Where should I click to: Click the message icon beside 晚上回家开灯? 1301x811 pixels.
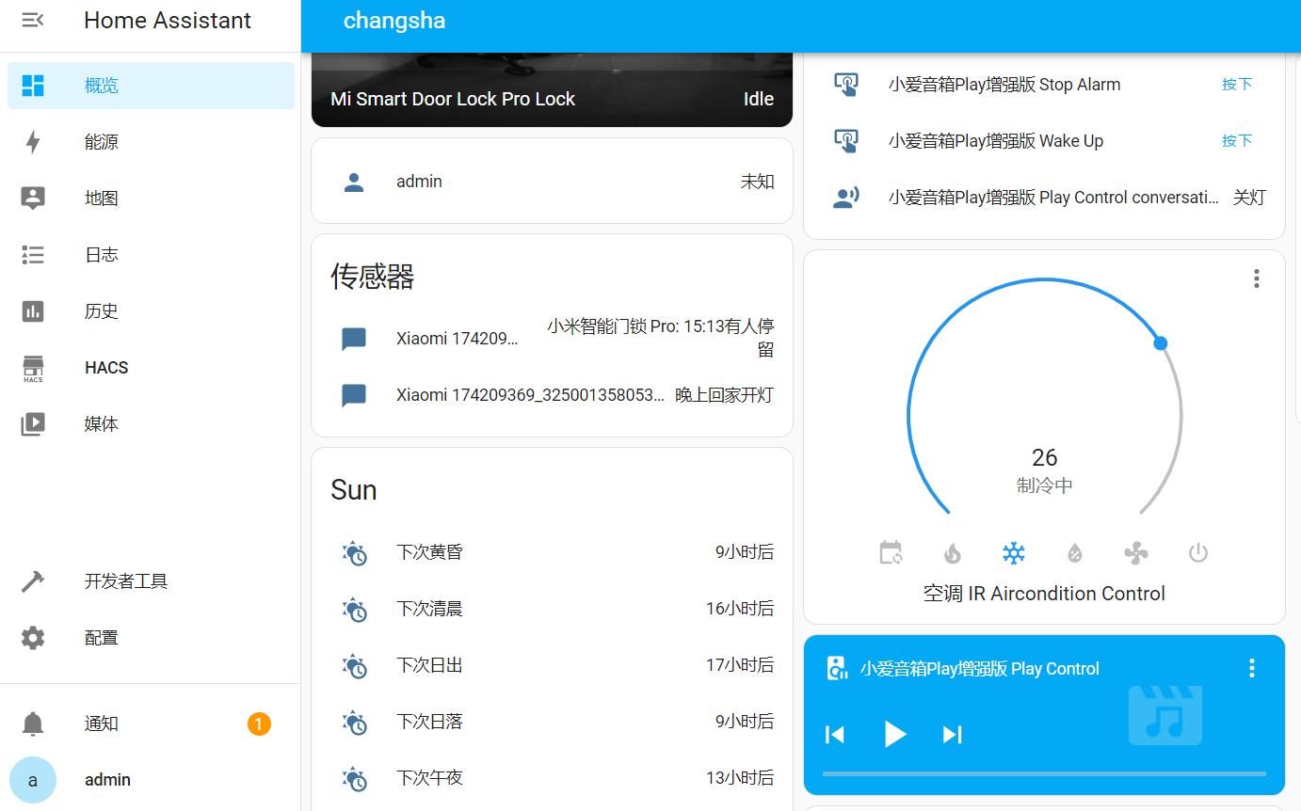pyautogui.click(x=354, y=395)
